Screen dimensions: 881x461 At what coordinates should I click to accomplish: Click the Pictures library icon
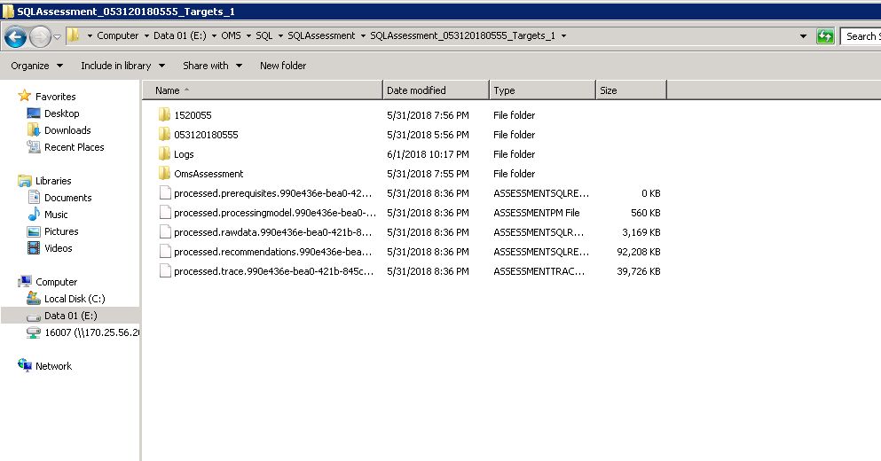click(x=34, y=231)
